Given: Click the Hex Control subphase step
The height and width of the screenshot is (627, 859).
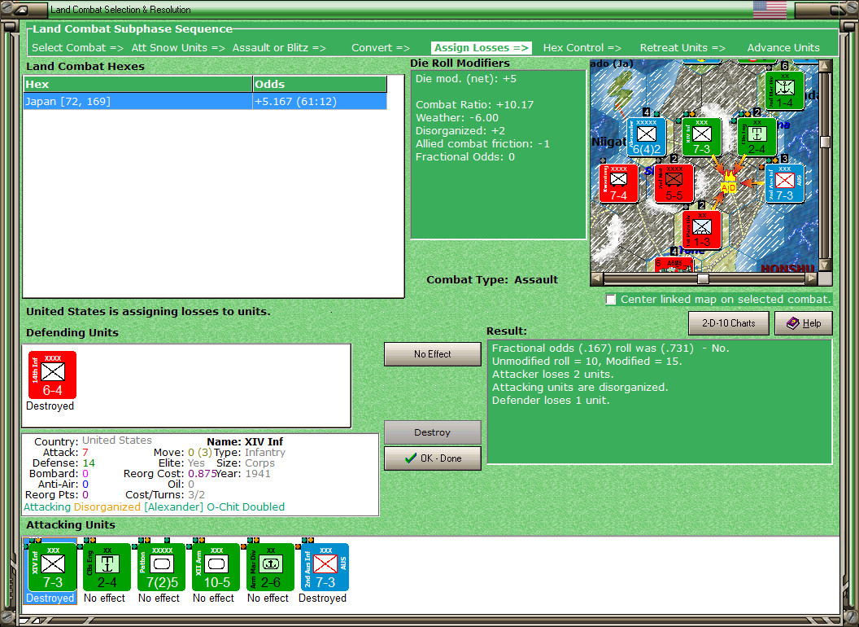Looking at the screenshot, I should pyautogui.click(x=582, y=48).
